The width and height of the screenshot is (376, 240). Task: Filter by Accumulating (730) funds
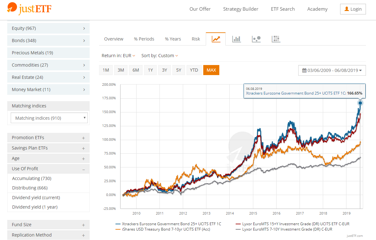[31, 178]
